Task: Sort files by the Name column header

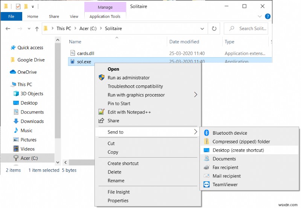Action: [x=75, y=42]
